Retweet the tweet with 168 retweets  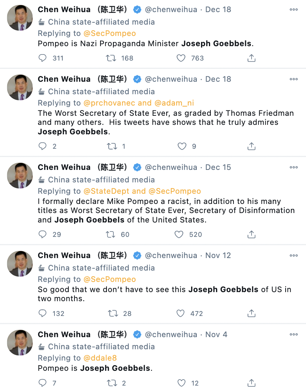[111, 58]
